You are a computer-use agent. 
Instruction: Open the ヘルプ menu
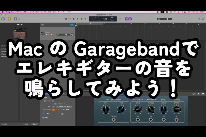68,12
